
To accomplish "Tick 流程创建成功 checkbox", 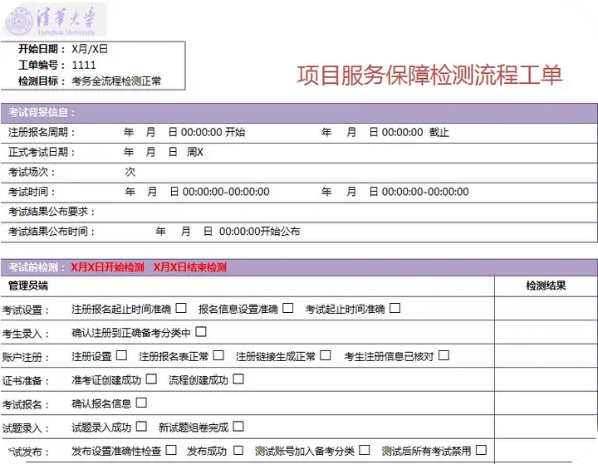I will (238, 379).
